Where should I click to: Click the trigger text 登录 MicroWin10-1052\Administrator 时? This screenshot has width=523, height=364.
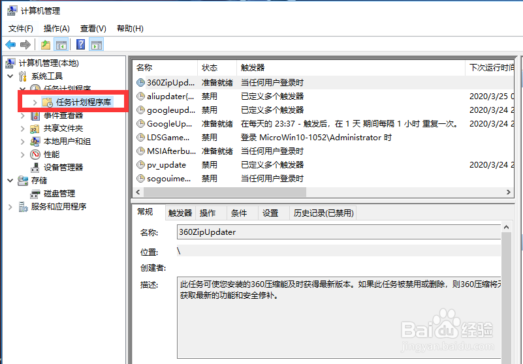pyautogui.click(x=316, y=138)
